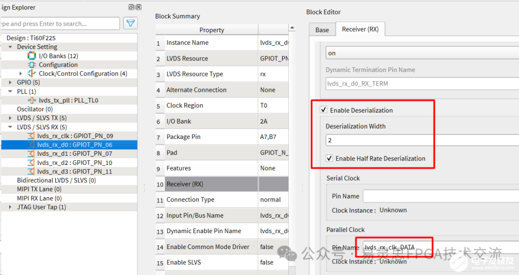Click the Configuration item icon
The width and height of the screenshot is (519, 275).
click(x=32, y=65)
